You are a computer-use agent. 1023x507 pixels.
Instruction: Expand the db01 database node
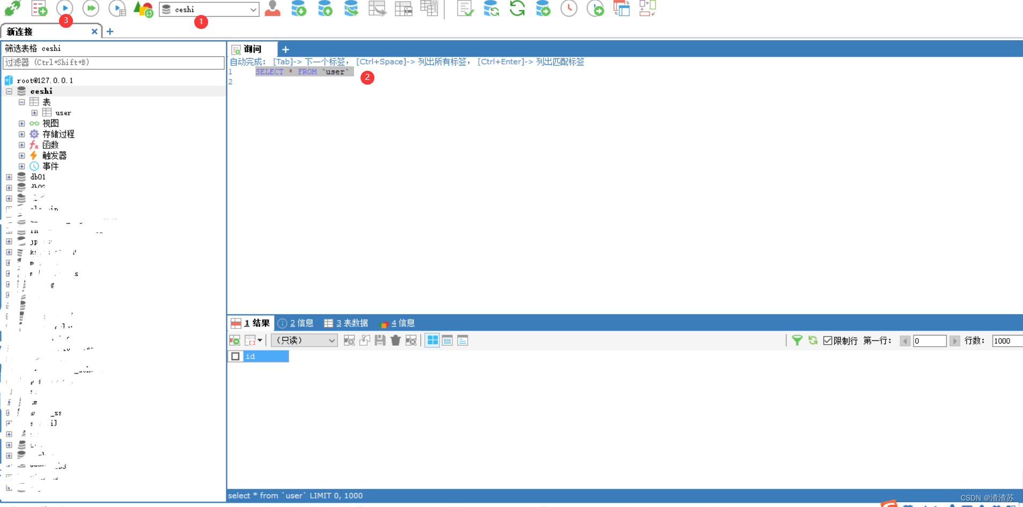(x=9, y=177)
